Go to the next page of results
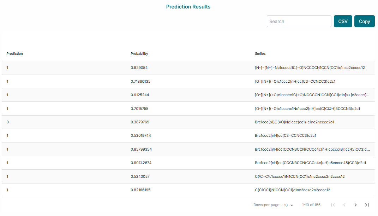This screenshot has width=378, height=216. click(355, 205)
